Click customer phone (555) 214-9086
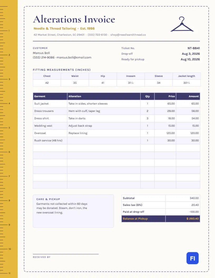Viewport: 215px width, 278px height. pos(44,57)
